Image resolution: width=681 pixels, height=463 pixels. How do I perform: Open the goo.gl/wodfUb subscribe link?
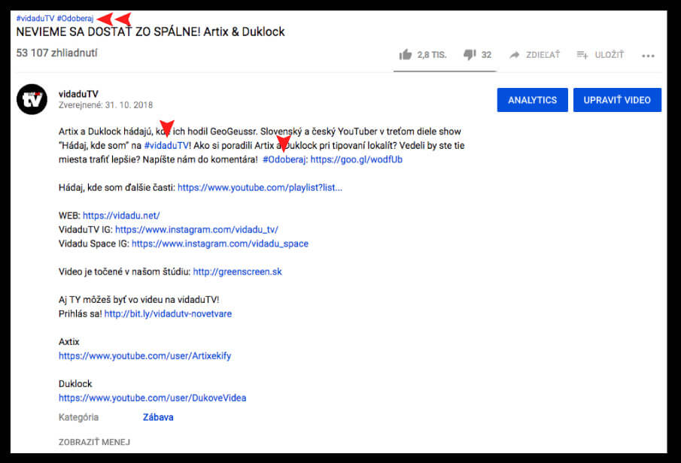[356, 159]
